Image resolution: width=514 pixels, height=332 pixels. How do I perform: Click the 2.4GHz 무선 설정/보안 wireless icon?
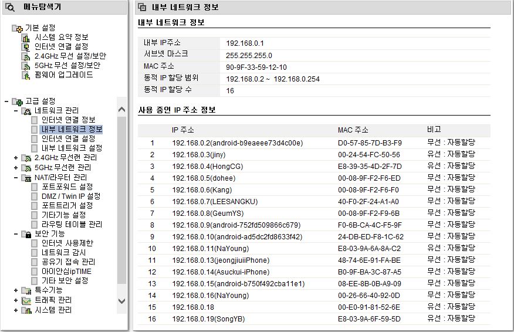(x=26, y=56)
